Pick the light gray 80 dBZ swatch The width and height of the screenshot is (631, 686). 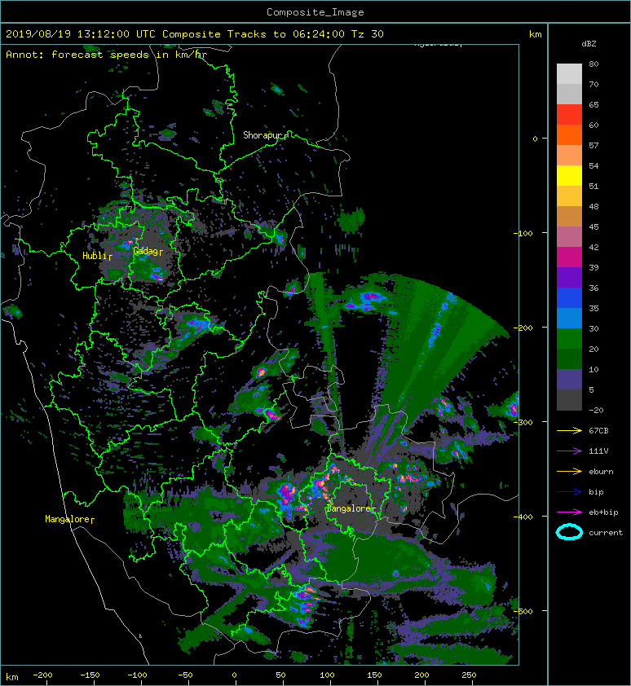click(x=569, y=74)
